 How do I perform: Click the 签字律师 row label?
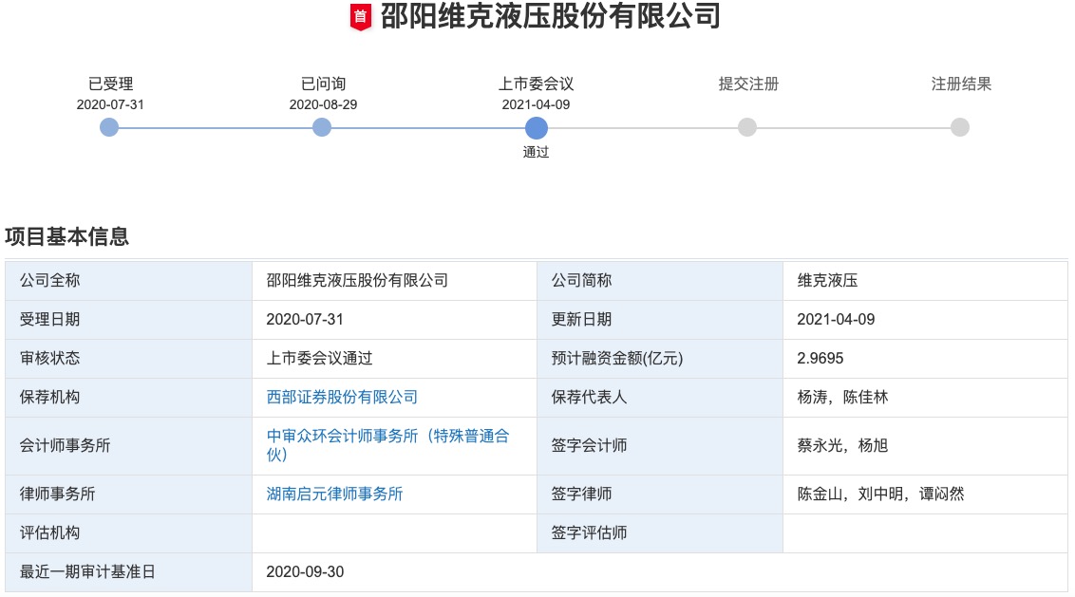coord(581,494)
